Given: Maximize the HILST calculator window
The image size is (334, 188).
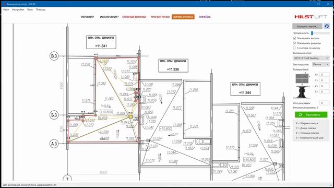Looking at the screenshot, I should click(x=319, y=4).
